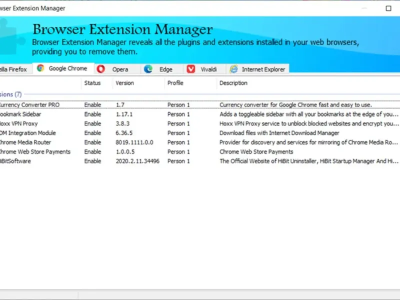Collapse the extensions (7) group header
400x300 pixels.
pyautogui.click(x=10, y=94)
